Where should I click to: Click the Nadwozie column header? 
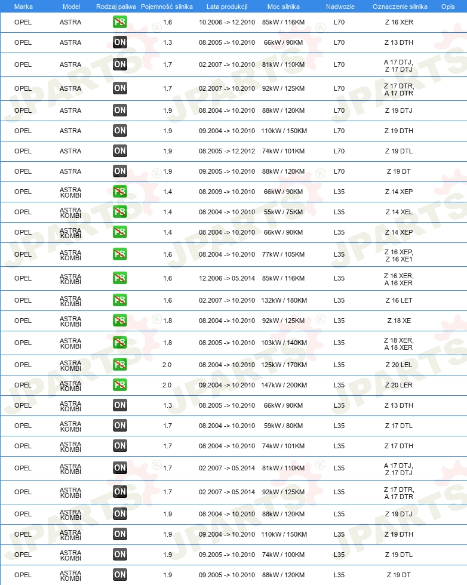point(340,7)
